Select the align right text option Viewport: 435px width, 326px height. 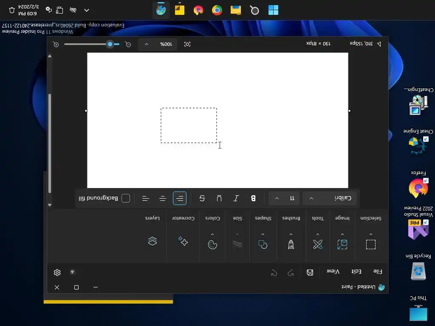click(x=146, y=198)
